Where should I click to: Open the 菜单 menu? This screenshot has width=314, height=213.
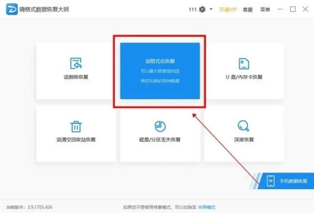[265, 9]
